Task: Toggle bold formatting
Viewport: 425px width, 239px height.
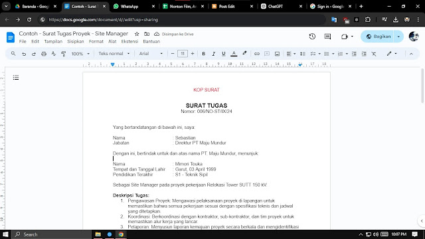Action: 204,54
